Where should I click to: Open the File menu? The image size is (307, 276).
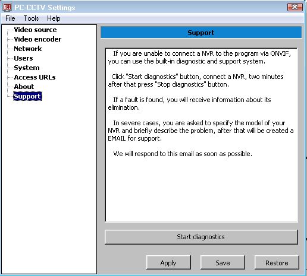tap(10, 18)
